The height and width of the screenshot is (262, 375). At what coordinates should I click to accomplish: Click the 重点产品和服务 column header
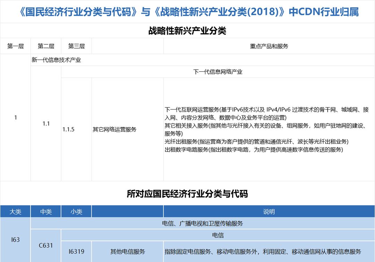point(269,46)
